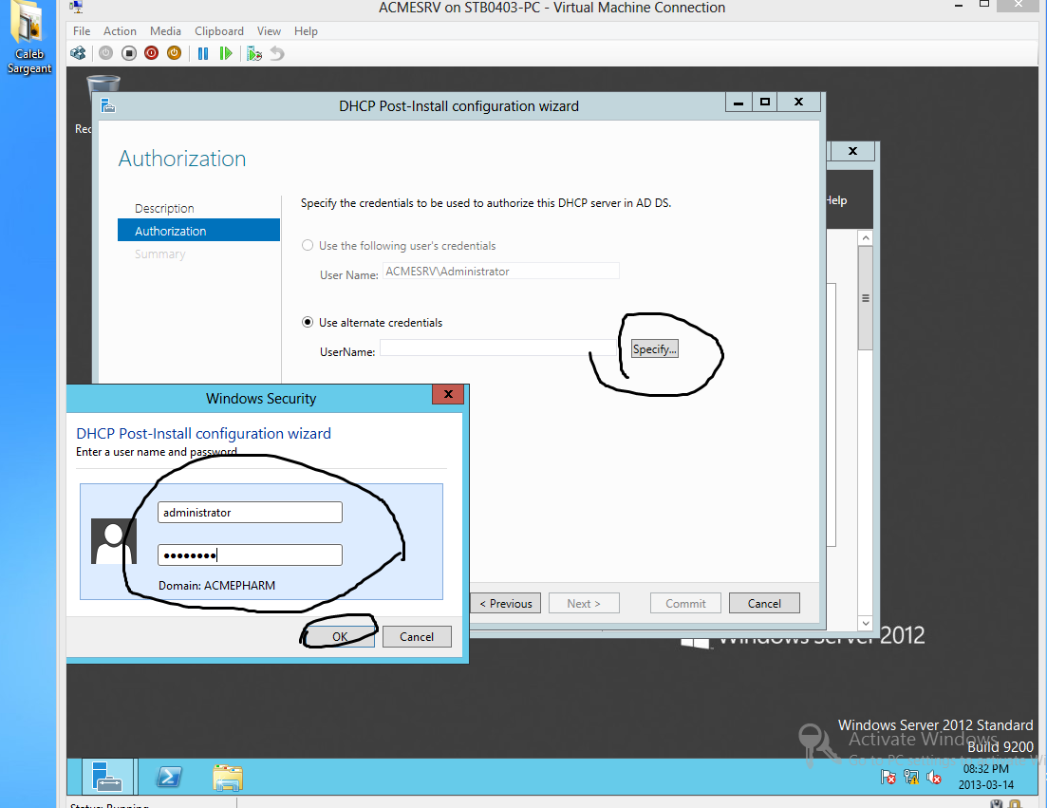Screen dimensions: 1047x808
Task: Click the network warning tray icon
Action: pos(910,777)
